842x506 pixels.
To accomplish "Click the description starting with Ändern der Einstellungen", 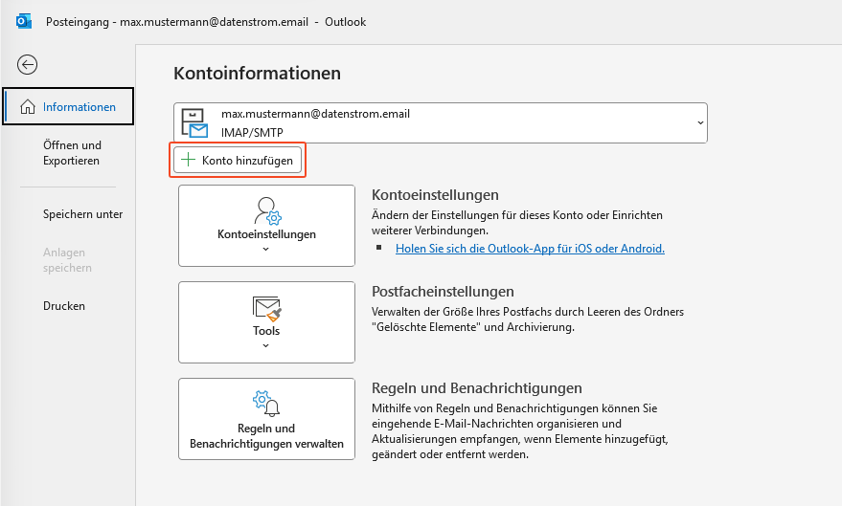I will [517, 223].
